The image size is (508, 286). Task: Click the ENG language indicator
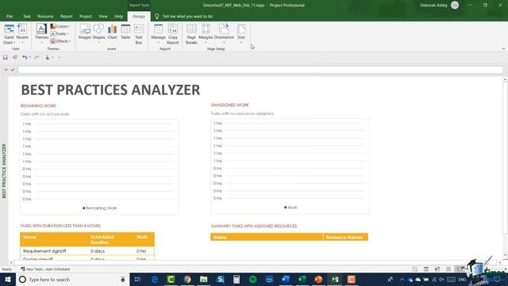[462, 279]
